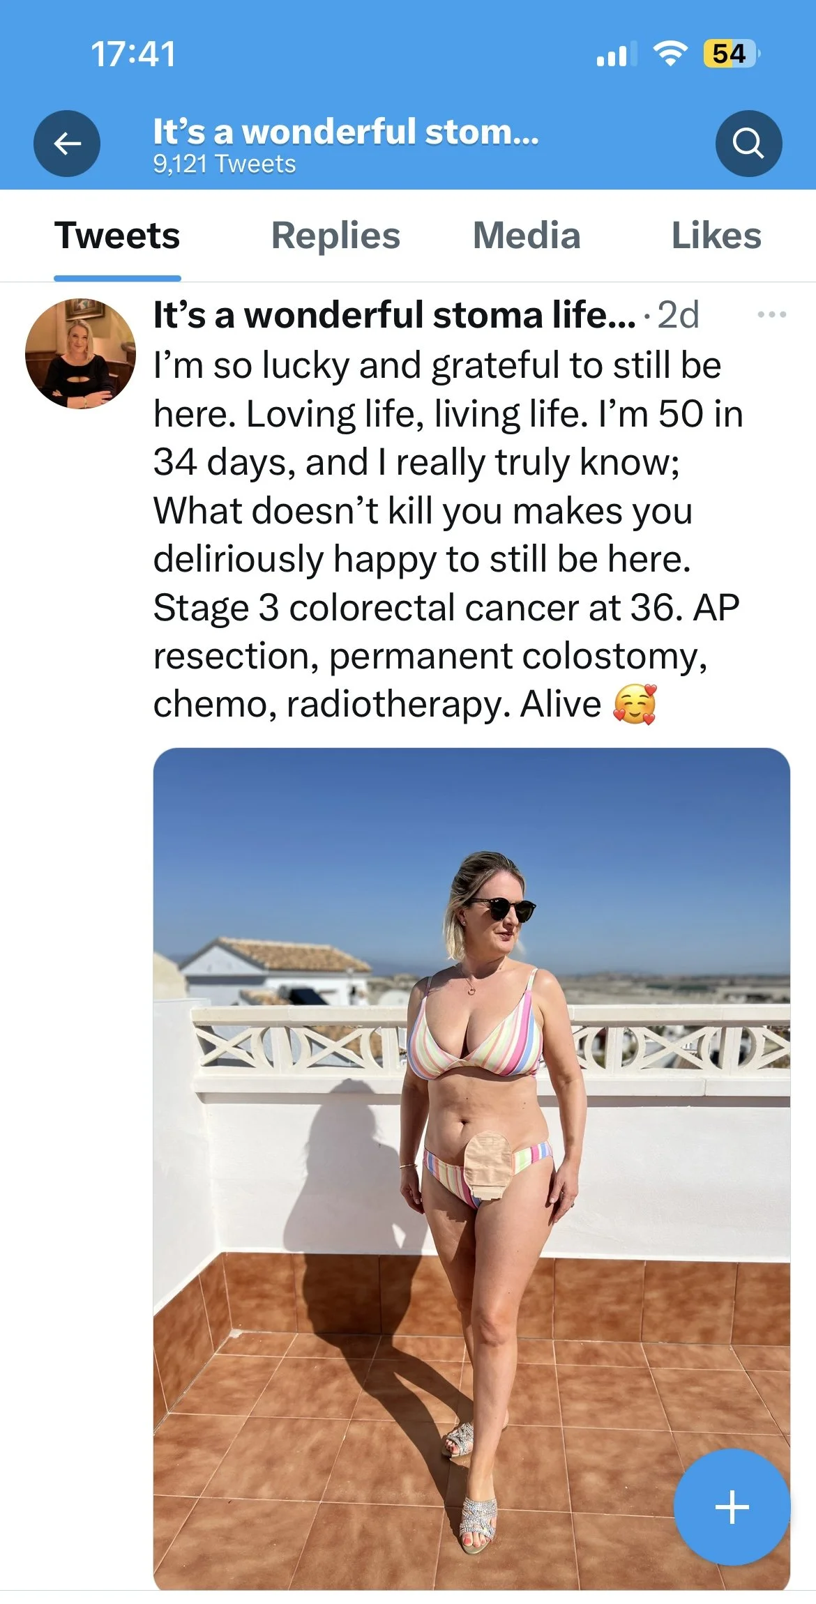Tap the profile title in the header
This screenshot has height=1604, width=816.
click(x=346, y=131)
